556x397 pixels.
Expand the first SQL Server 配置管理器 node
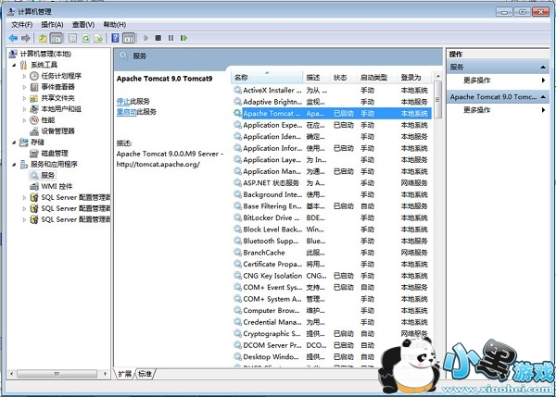(25, 197)
